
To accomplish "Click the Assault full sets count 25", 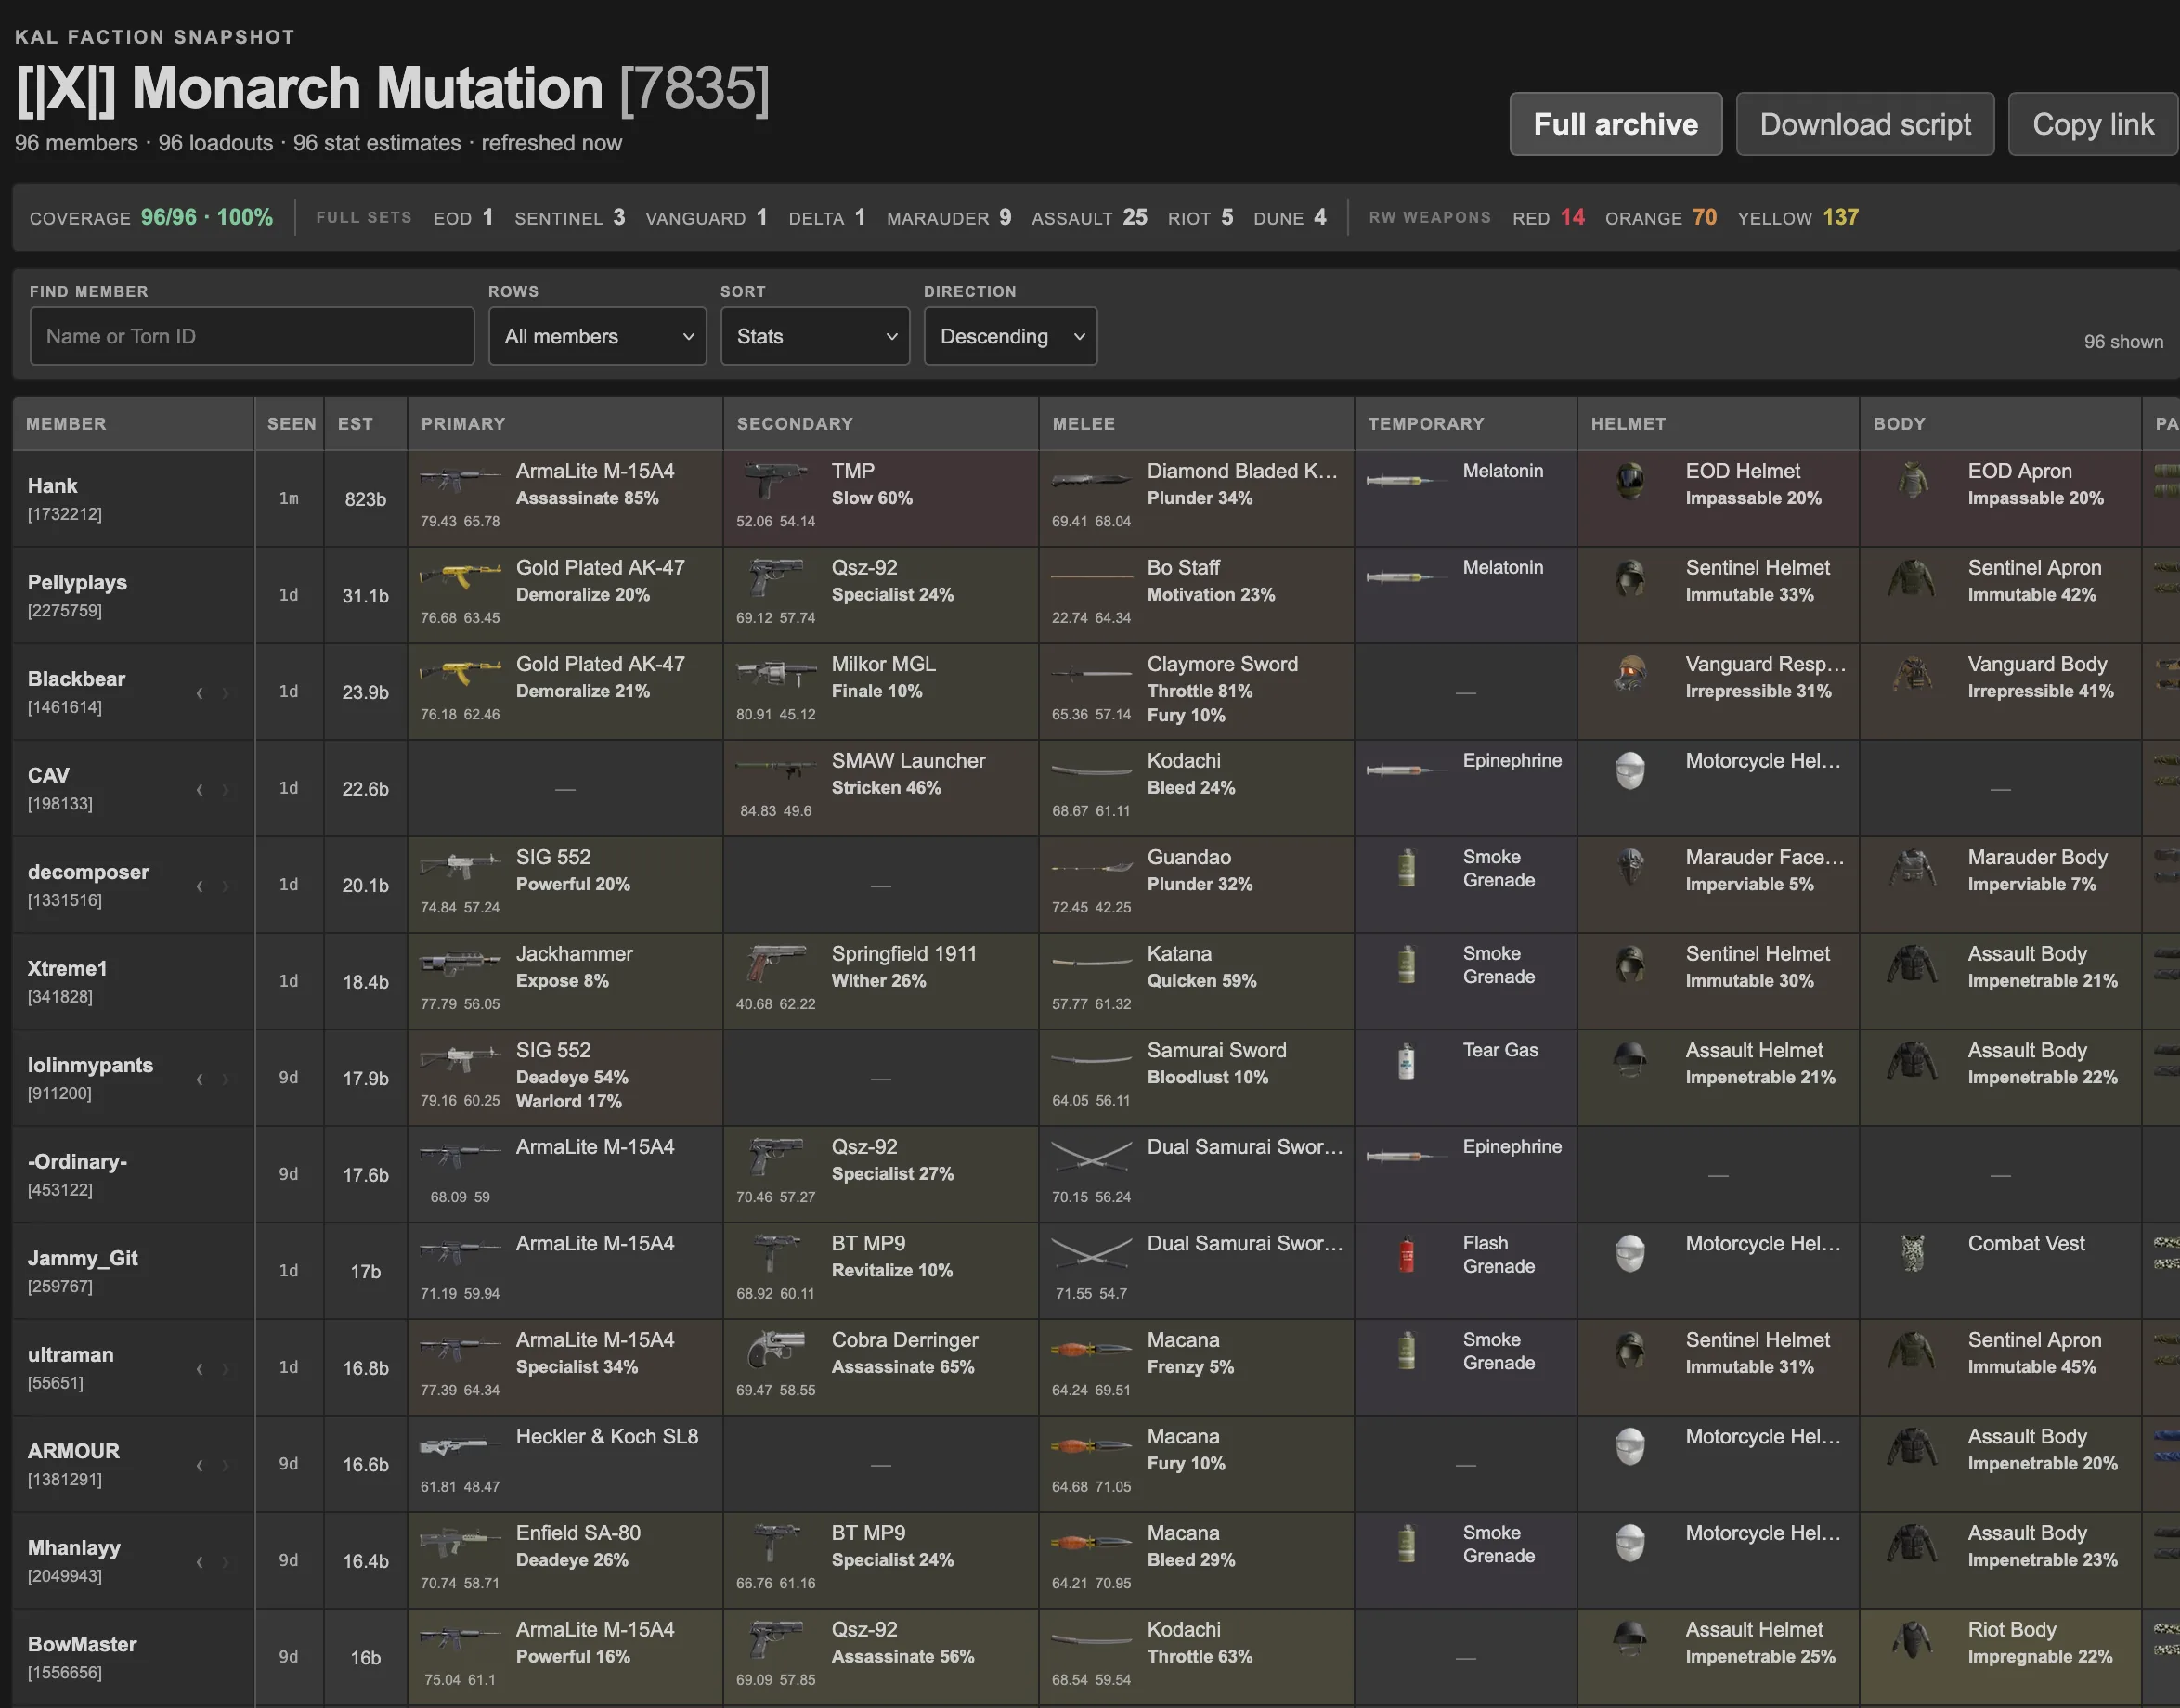I will [x=1135, y=217].
